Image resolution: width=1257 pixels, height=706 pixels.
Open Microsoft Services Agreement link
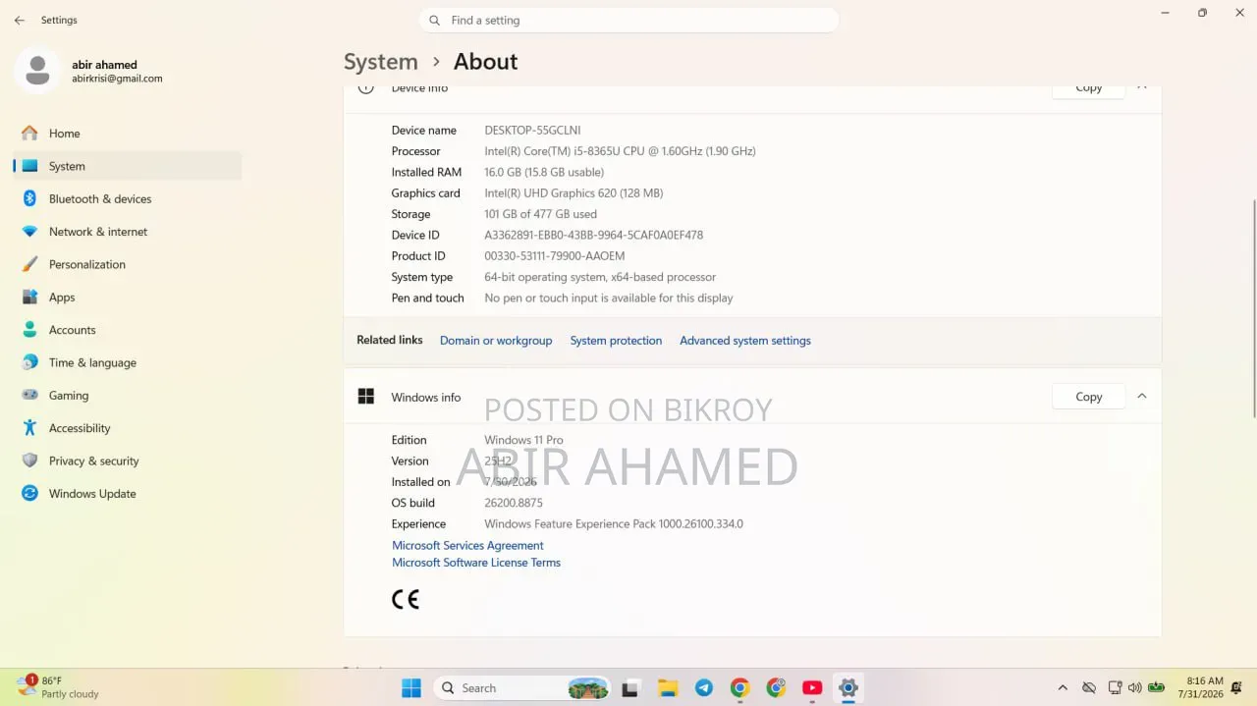point(467,546)
